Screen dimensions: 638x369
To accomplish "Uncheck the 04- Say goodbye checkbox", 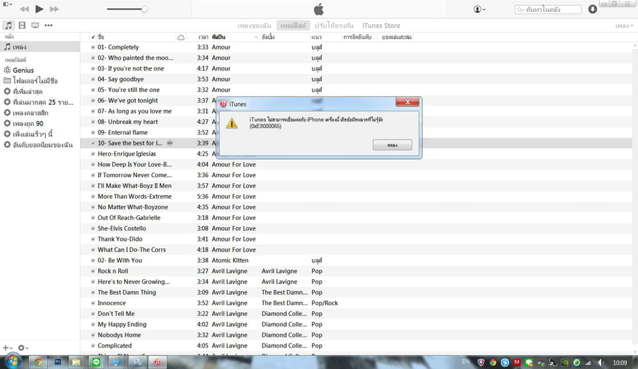I will pyautogui.click(x=93, y=79).
